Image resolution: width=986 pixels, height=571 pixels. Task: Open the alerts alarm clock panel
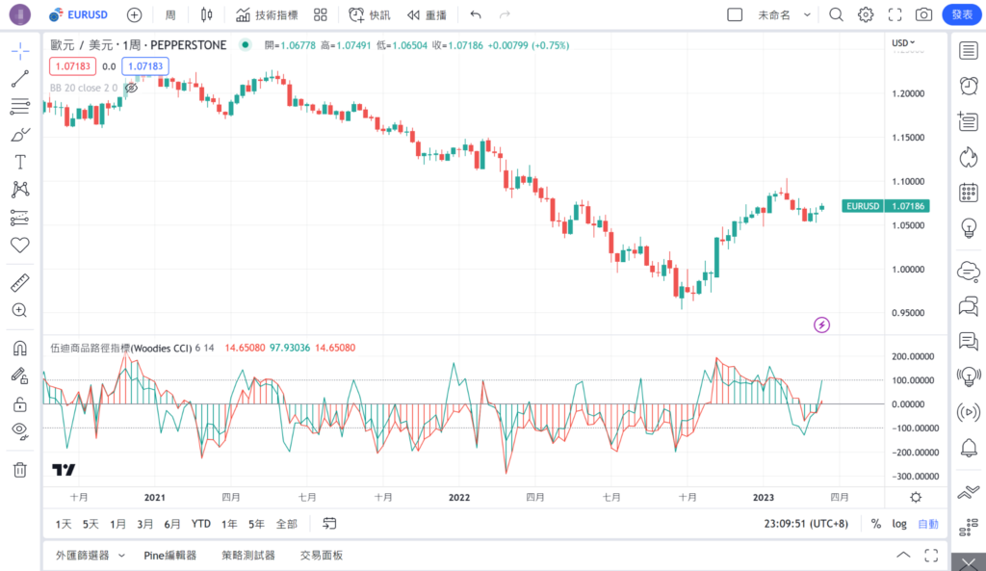(x=969, y=86)
